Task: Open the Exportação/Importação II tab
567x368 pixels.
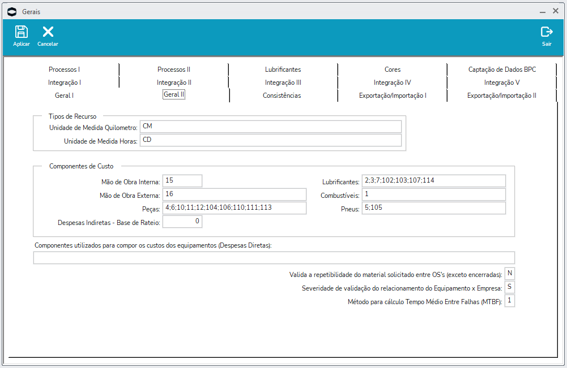Action: tap(501, 96)
